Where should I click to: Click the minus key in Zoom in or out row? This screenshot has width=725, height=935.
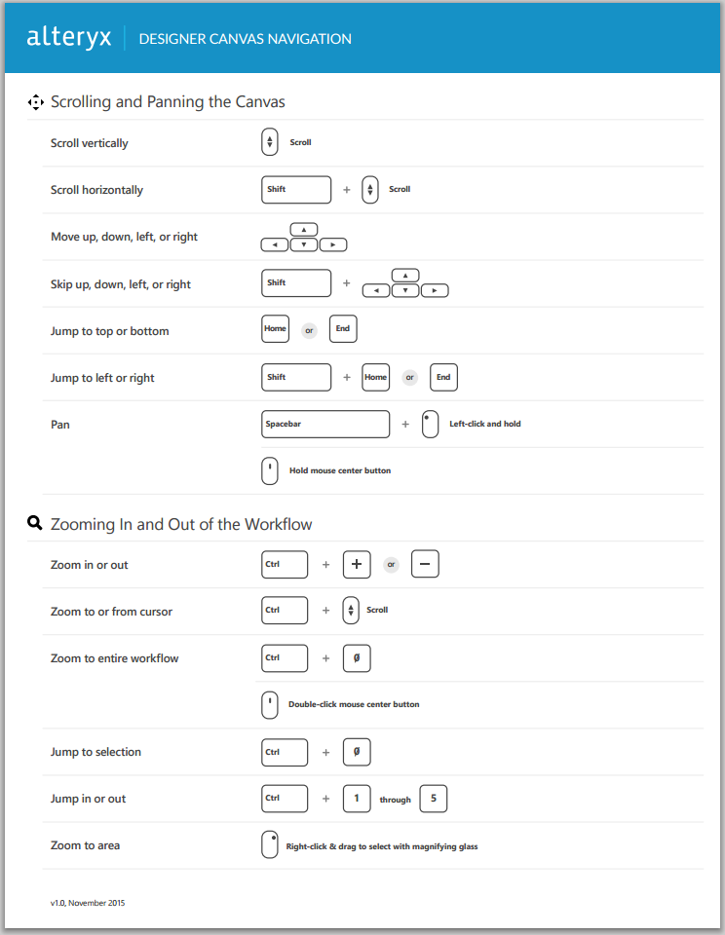425,564
